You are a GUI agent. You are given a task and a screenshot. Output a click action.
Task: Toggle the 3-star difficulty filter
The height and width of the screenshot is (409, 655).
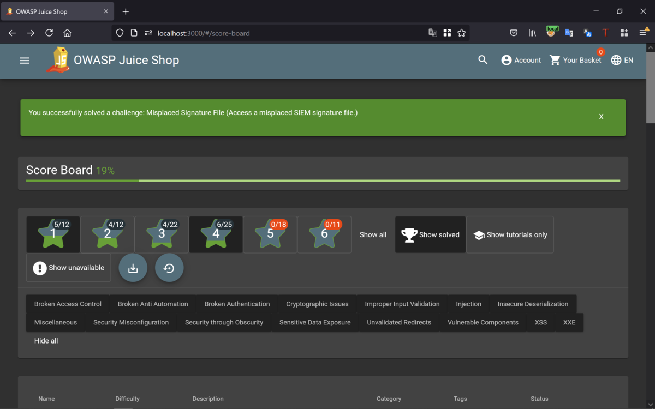pyautogui.click(x=162, y=234)
